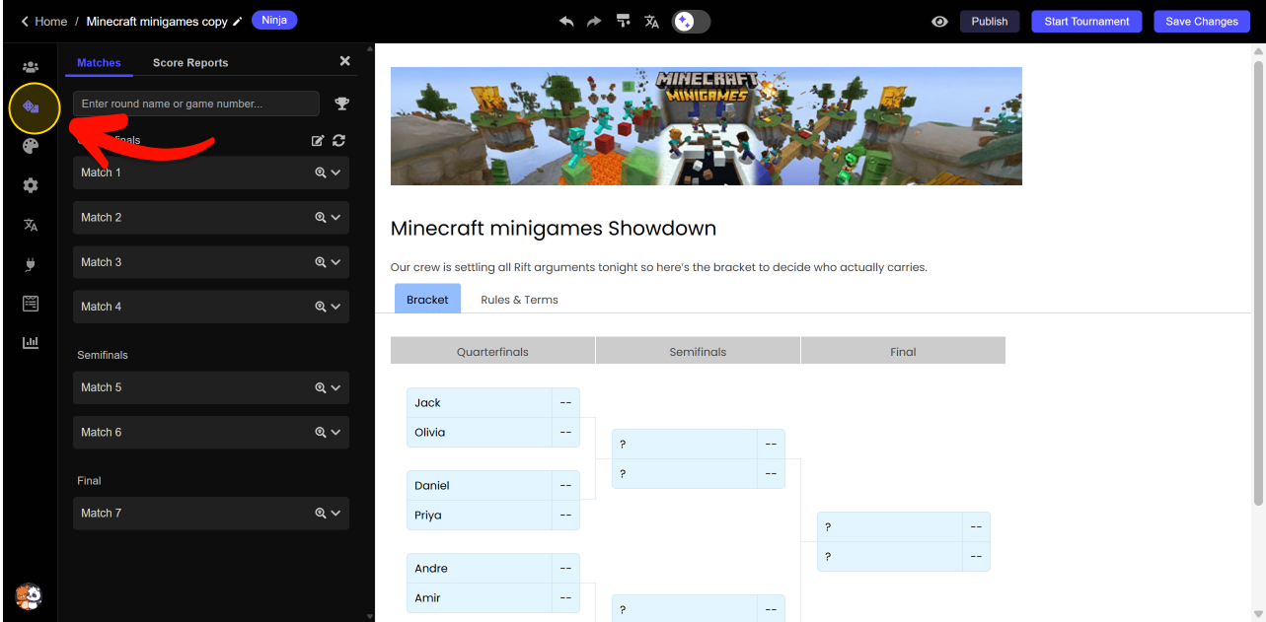Open the integrations plug icon

(x=31, y=264)
